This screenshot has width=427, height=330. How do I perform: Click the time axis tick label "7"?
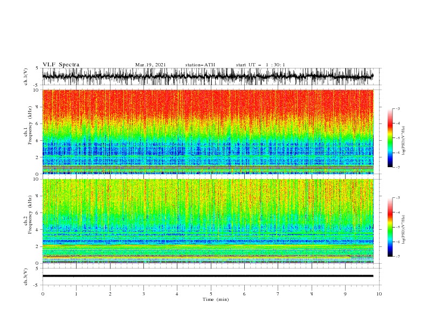pos(278,294)
